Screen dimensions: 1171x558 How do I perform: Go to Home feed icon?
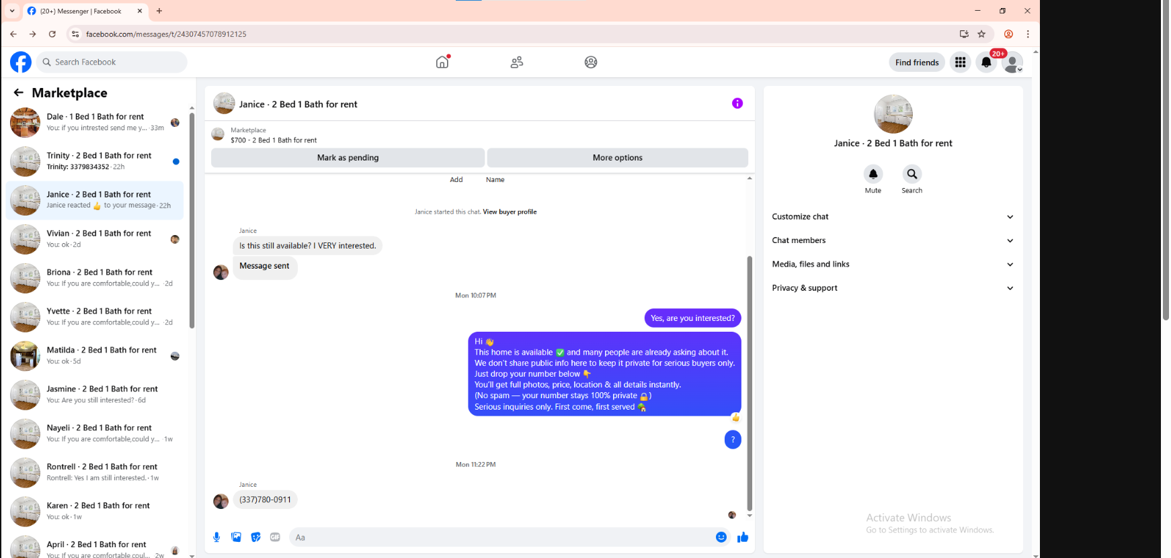click(442, 62)
